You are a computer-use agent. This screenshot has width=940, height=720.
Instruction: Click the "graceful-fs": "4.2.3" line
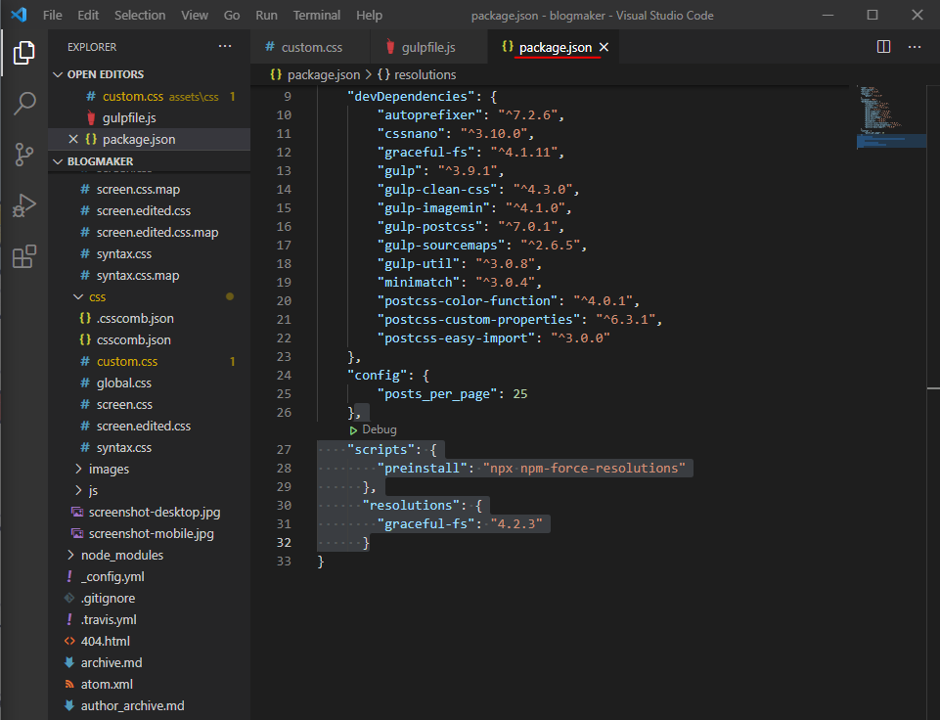pos(463,524)
